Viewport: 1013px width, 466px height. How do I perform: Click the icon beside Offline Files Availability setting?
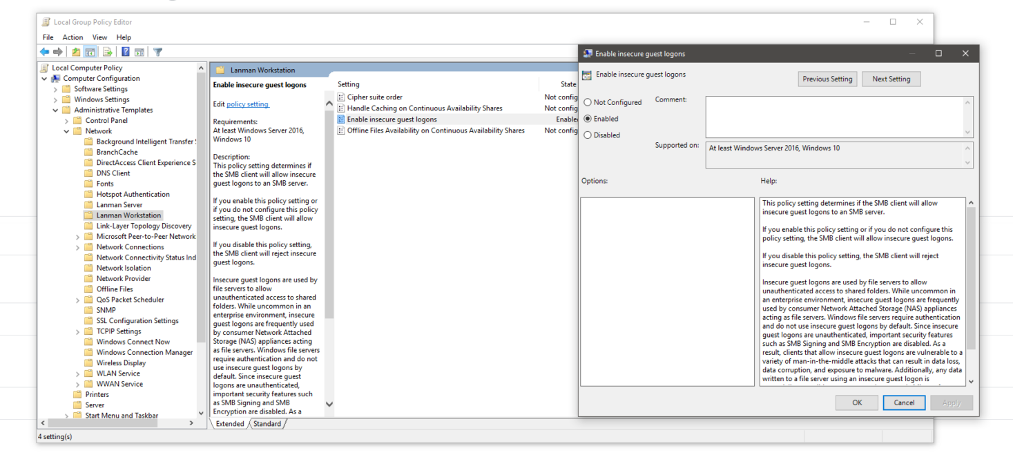tap(341, 130)
